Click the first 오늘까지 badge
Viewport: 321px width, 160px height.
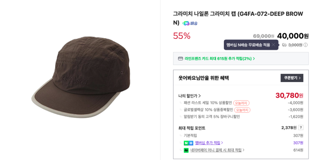point(241,103)
